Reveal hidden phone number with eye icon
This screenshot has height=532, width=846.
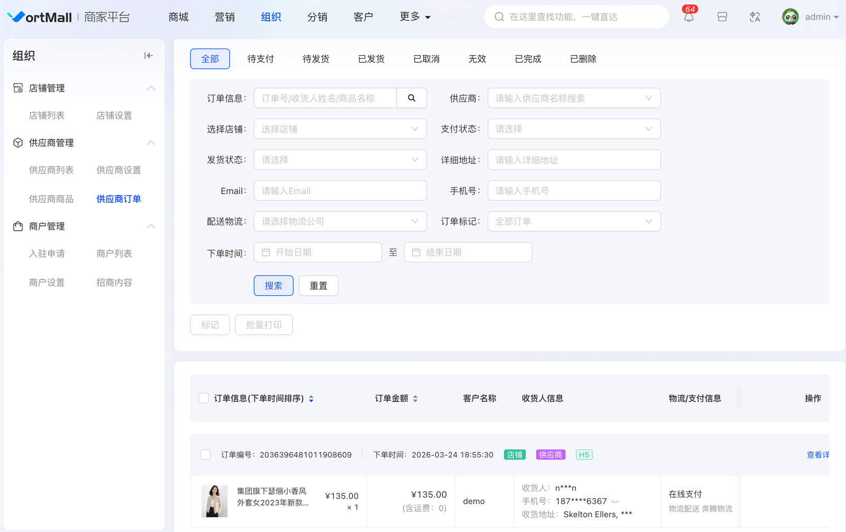point(615,501)
